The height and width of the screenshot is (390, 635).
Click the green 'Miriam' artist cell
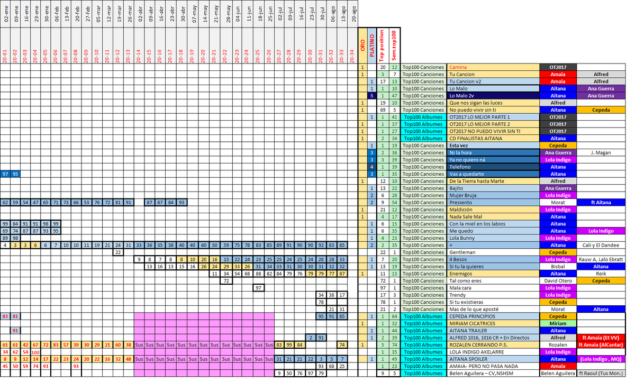[558, 323]
